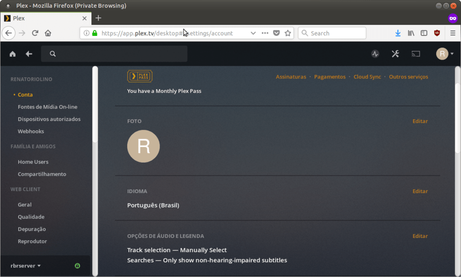Open Compartilhamento settings
Viewport: 461px width, 277px height.
coord(42,174)
